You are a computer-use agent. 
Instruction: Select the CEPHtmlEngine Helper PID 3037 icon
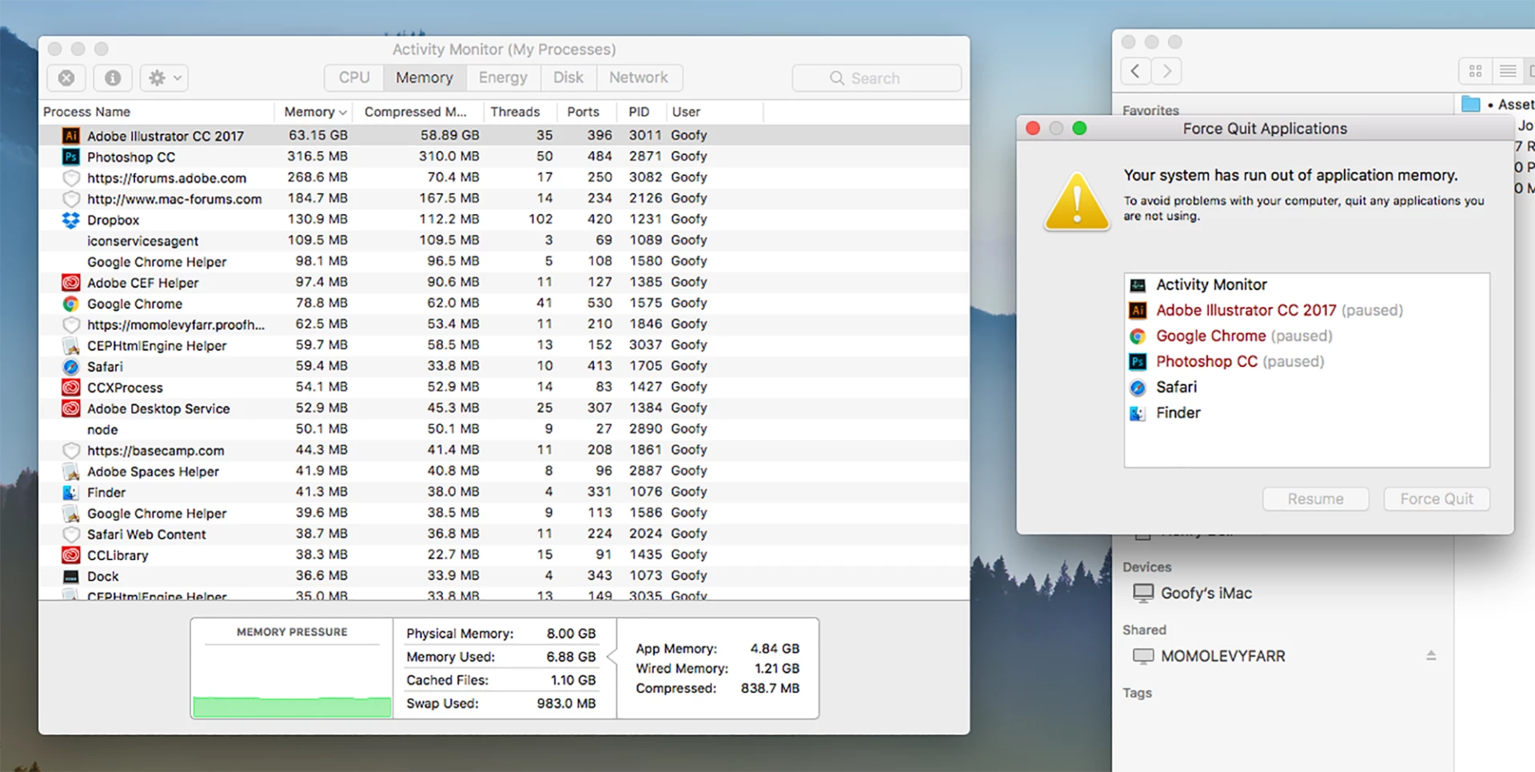[x=71, y=345]
